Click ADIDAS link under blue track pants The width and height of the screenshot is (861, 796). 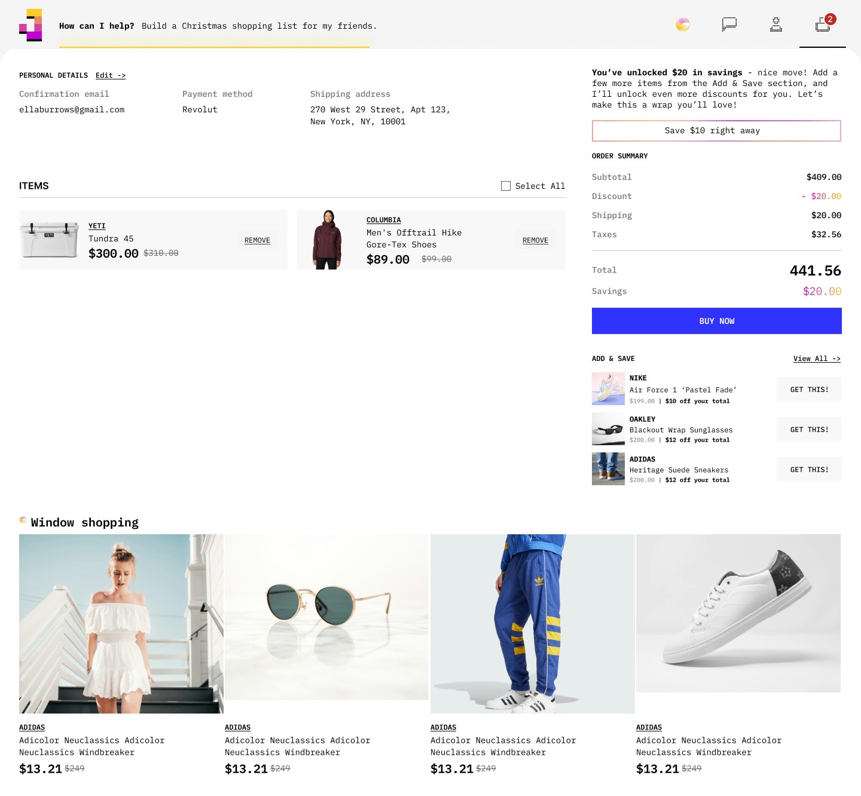tap(443, 727)
